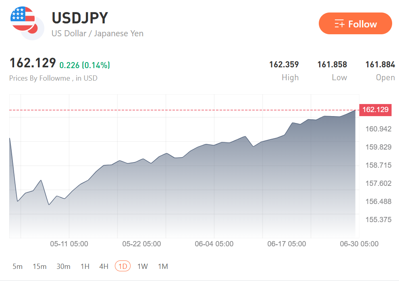Switch chart to 30m interval
Image resolution: width=399 pixels, height=281 pixels.
(63, 266)
